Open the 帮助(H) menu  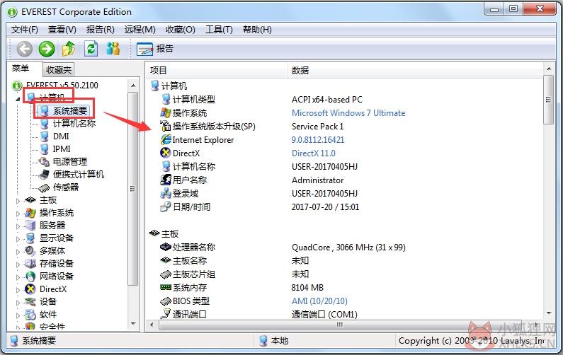pos(257,30)
